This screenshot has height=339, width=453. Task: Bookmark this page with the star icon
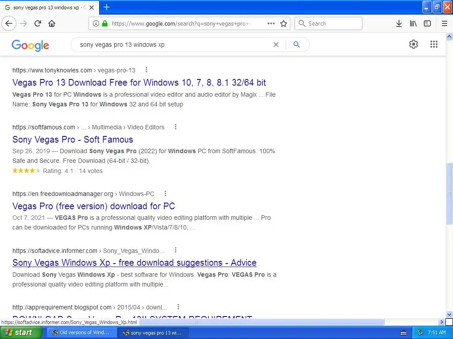(x=284, y=23)
